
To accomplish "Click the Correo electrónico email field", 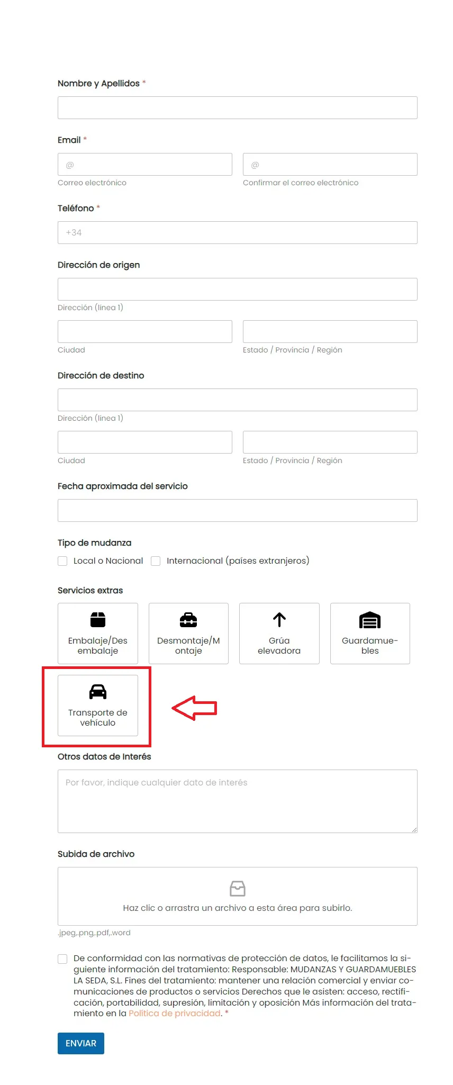I will [x=145, y=165].
